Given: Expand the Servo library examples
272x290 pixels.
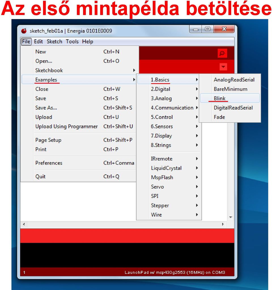Looking at the screenshot, I should [169, 187].
